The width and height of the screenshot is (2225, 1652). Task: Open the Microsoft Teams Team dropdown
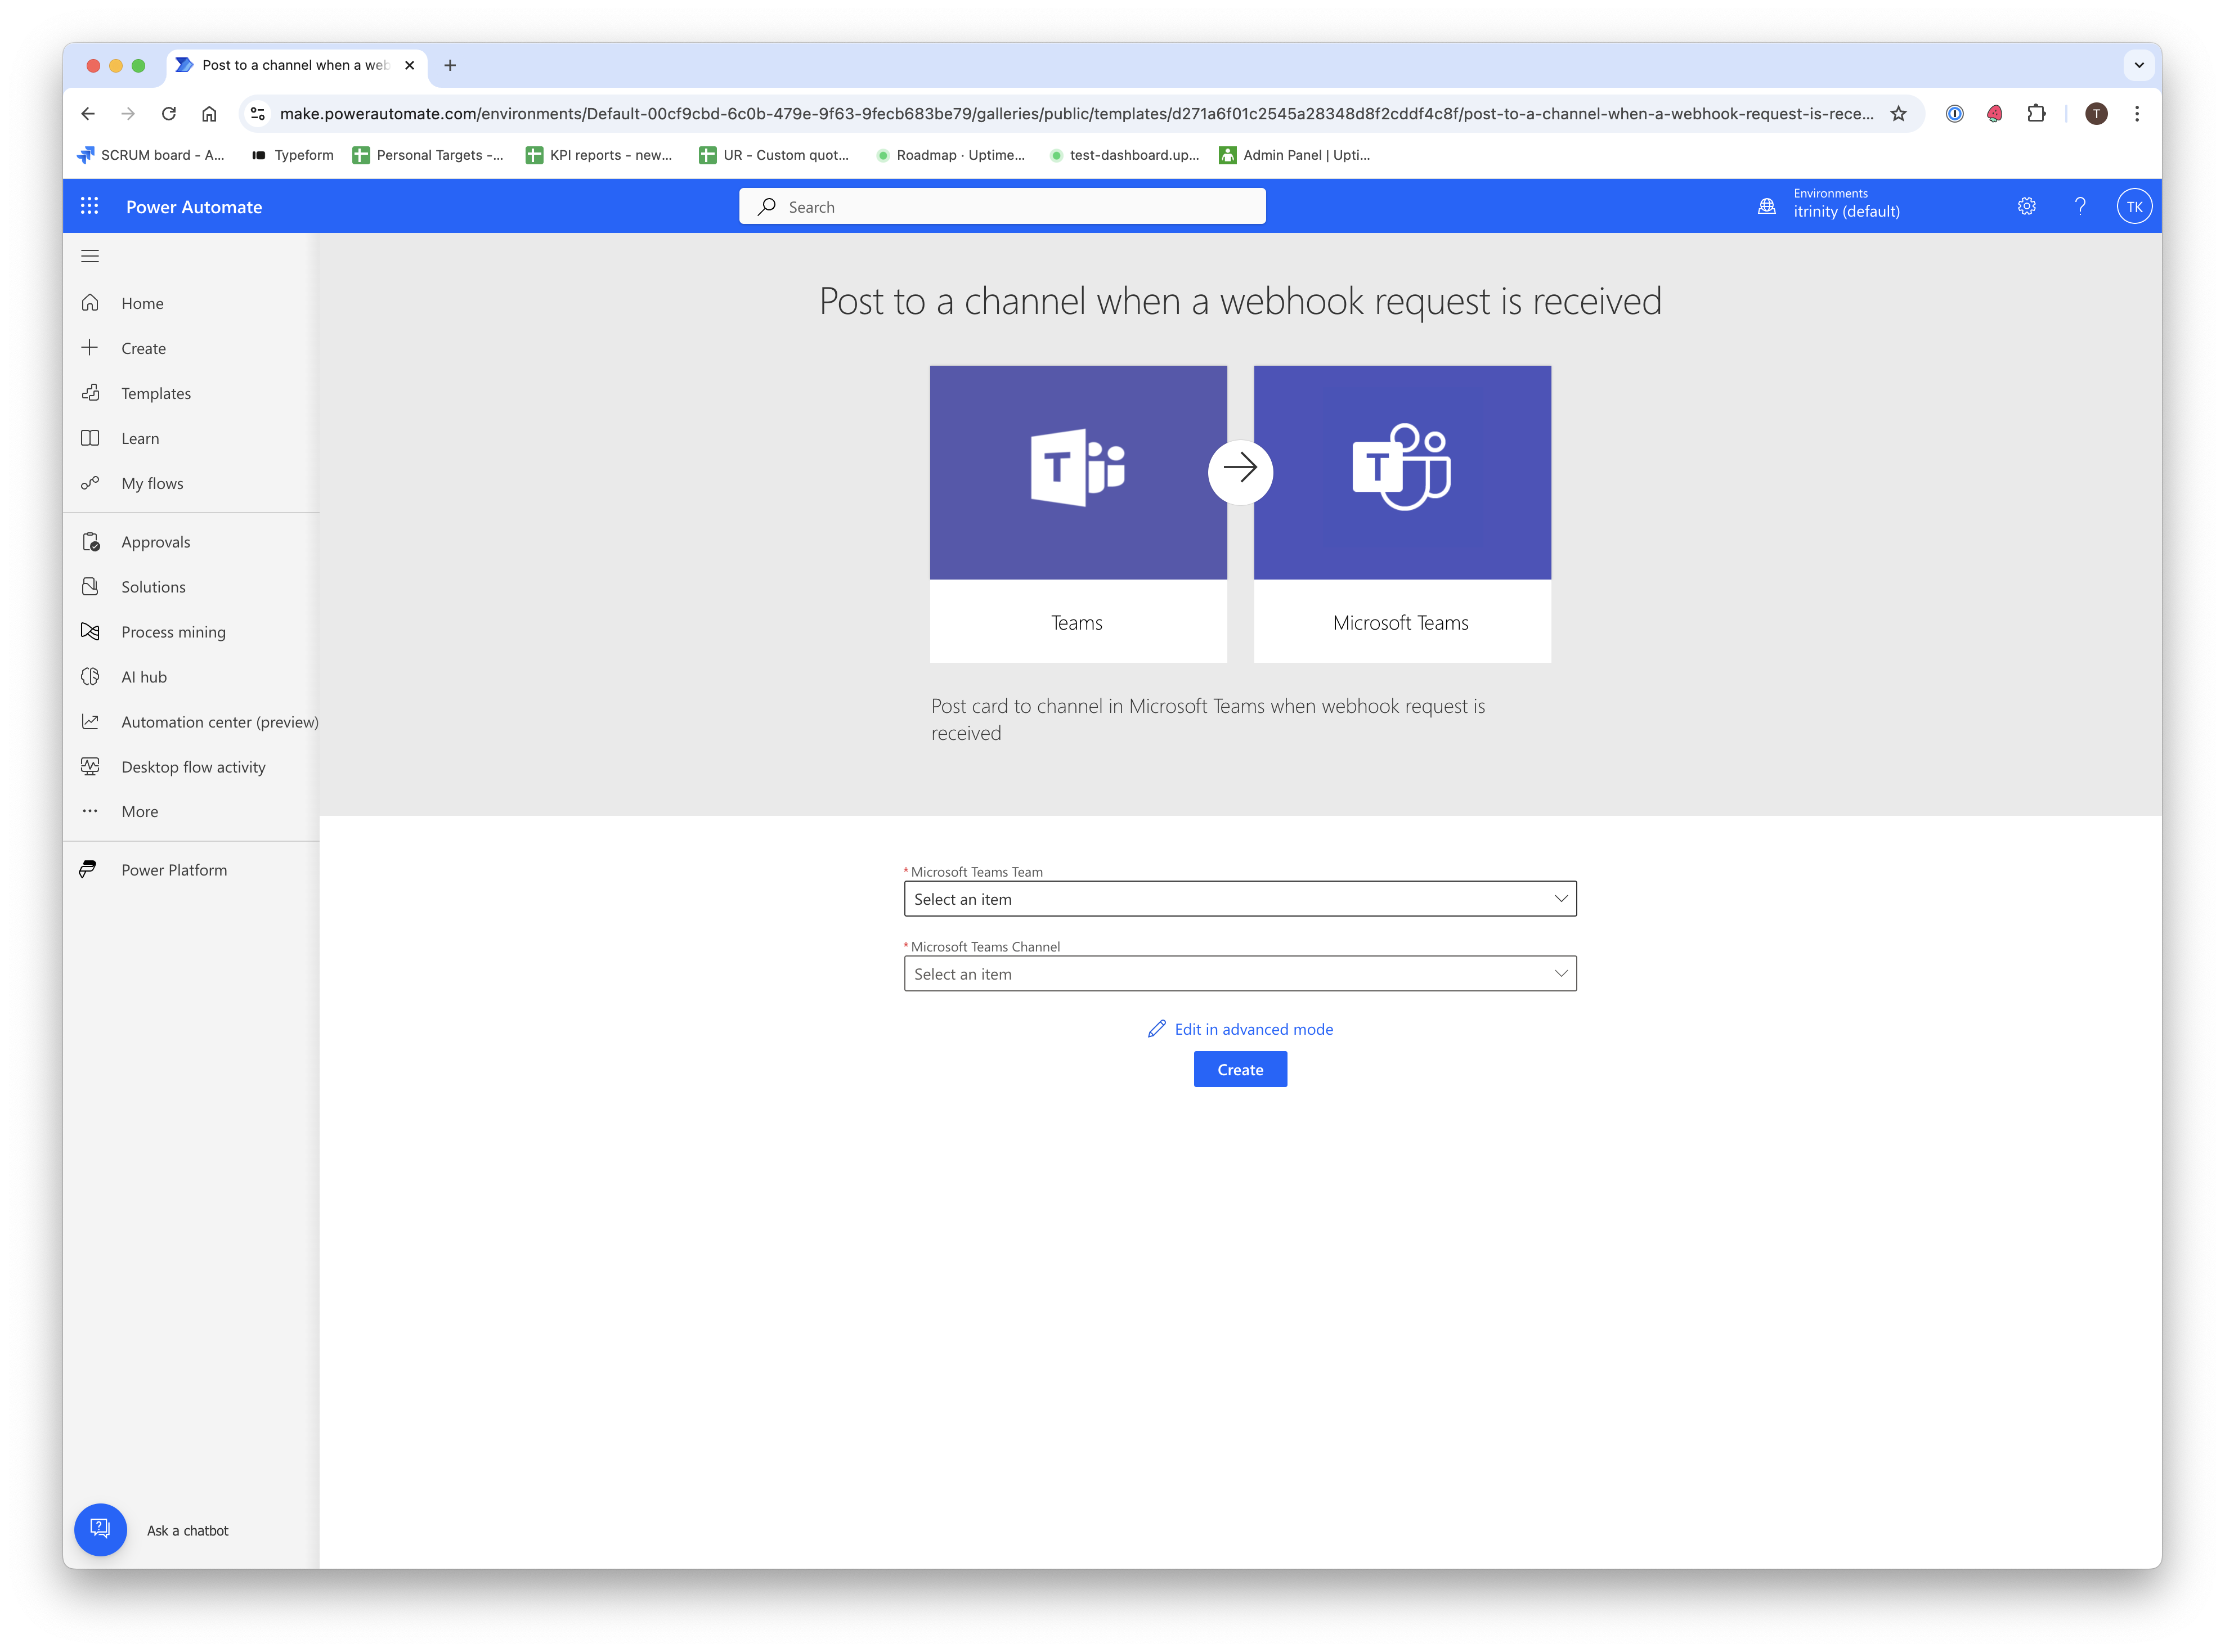(1240, 899)
